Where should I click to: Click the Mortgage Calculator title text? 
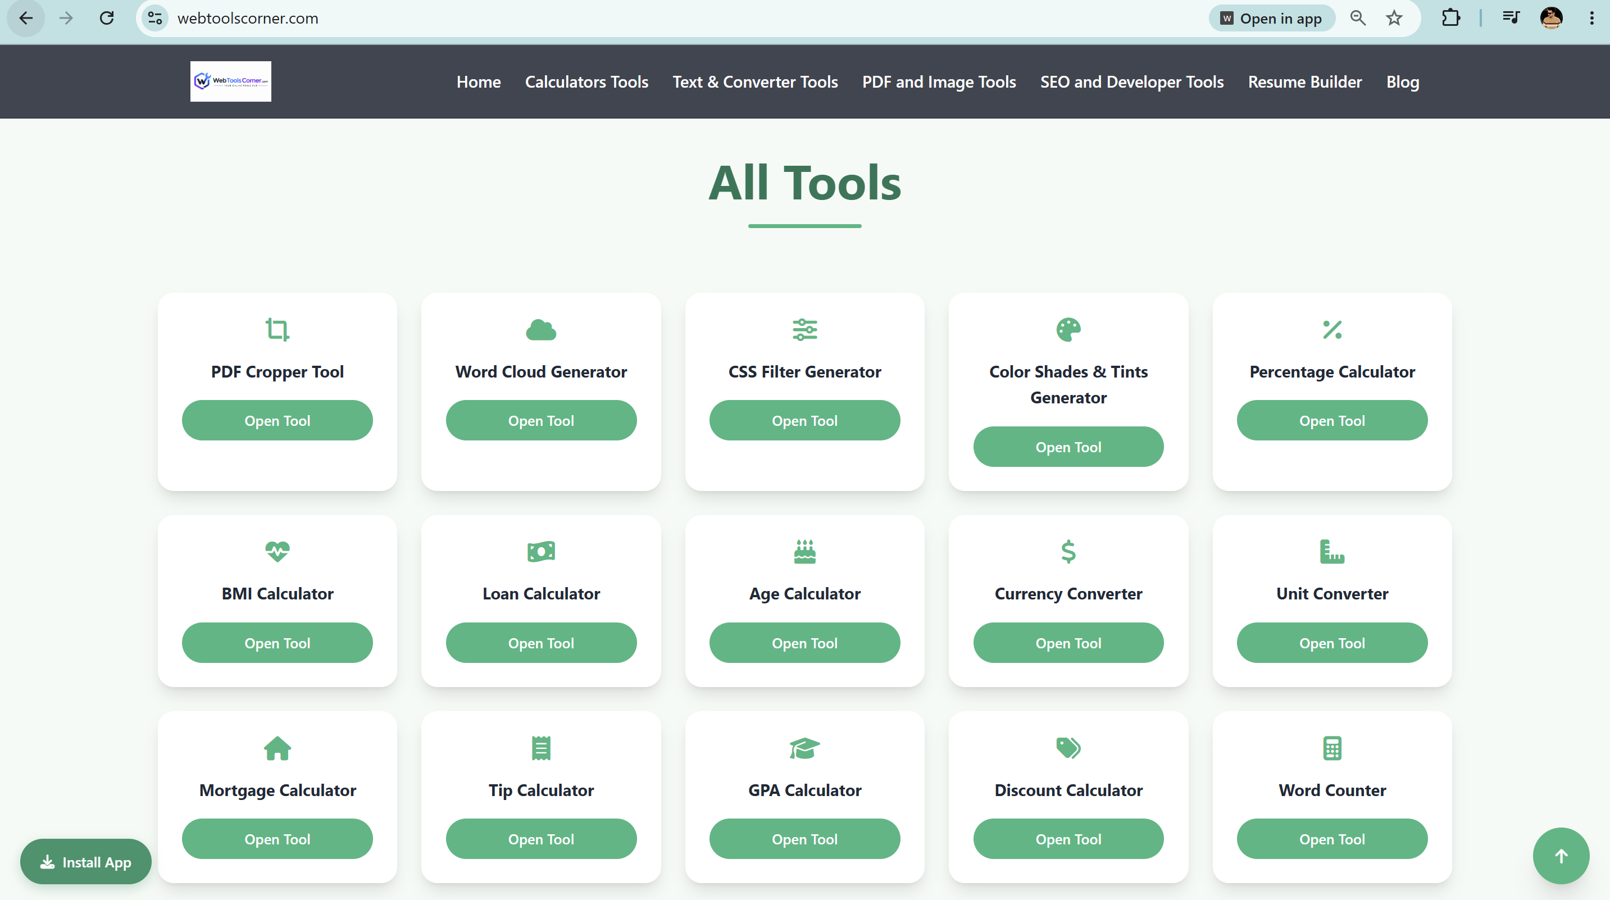pos(278,790)
